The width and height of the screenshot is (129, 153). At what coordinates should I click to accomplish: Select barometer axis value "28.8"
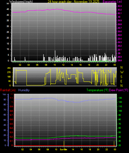click(x=120, y=60)
